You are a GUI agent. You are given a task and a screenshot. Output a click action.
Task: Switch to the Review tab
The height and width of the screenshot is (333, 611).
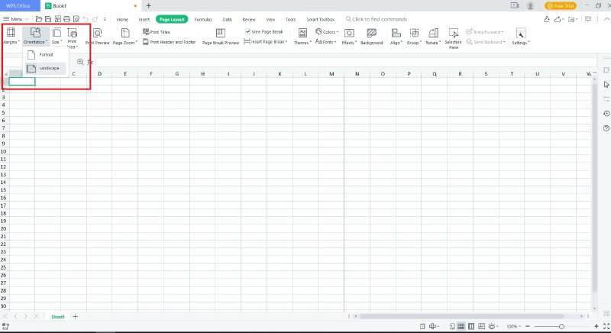pos(249,19)
